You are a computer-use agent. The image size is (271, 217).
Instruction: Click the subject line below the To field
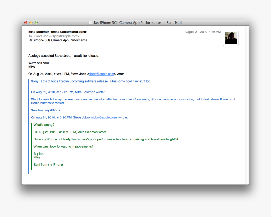[x=58, y=40]
